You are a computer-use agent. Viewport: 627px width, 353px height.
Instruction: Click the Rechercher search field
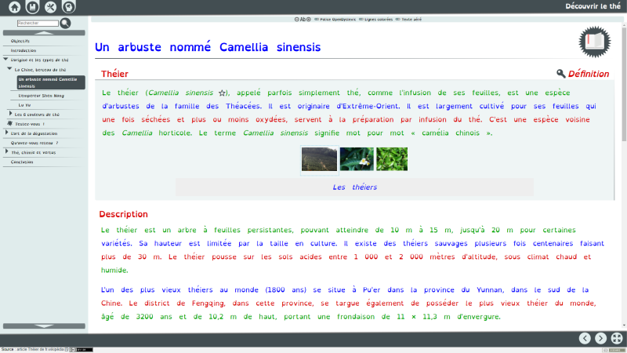click(x=38, y=24)
